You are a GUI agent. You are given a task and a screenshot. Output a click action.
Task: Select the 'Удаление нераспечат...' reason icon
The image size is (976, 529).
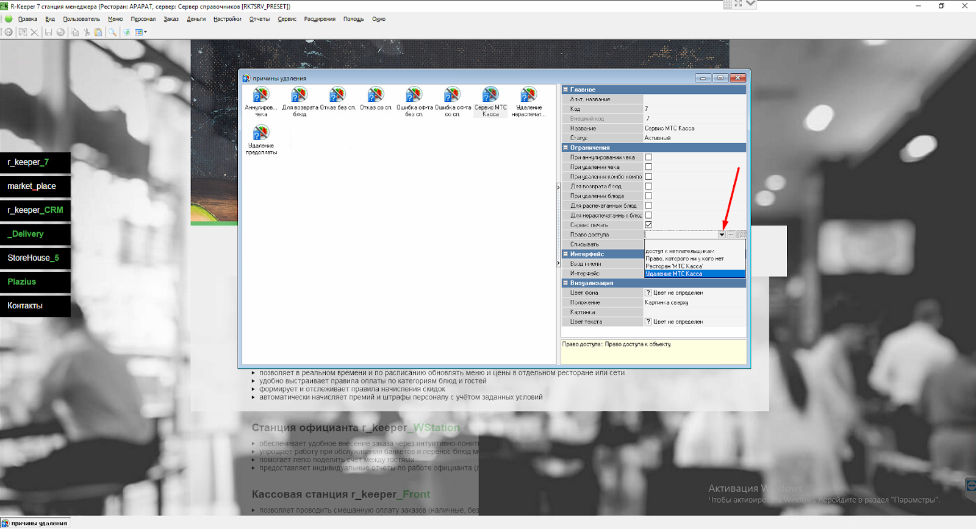(x=529, y=102)
